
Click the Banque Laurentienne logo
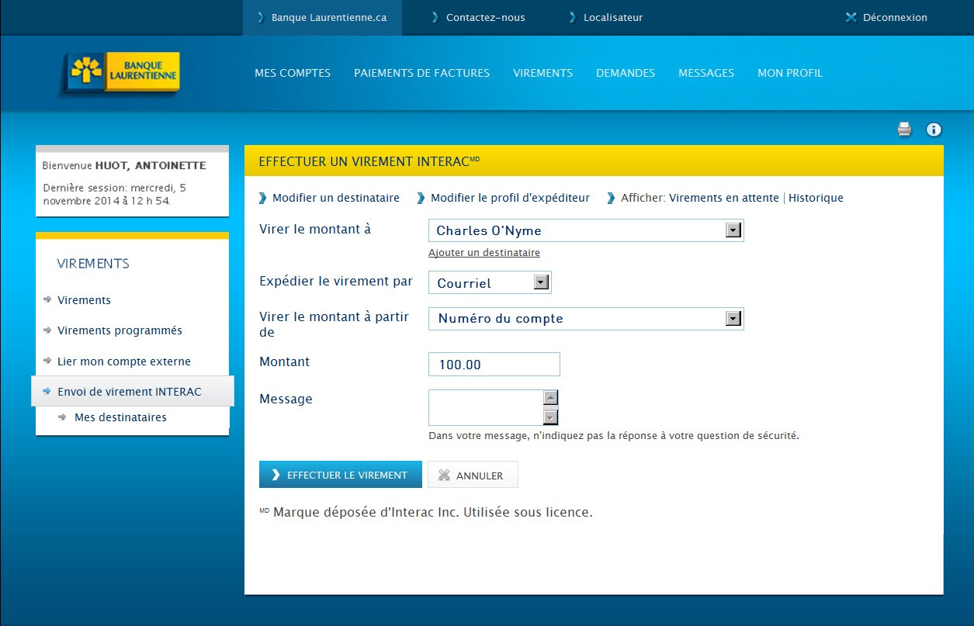coord(121,74)
